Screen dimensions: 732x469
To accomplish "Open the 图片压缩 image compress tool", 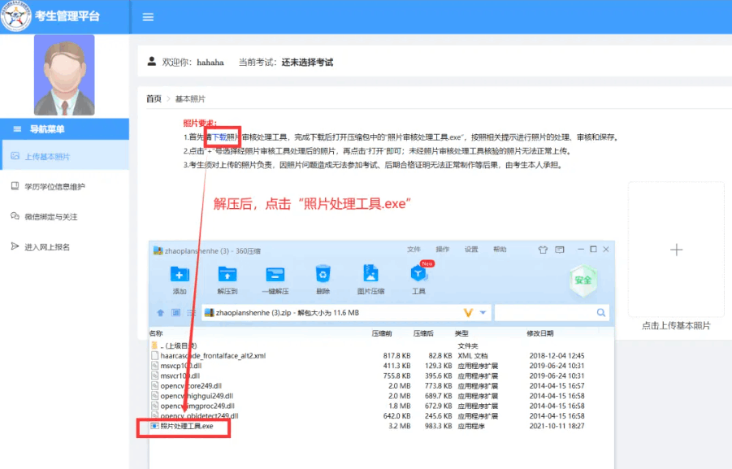I will tap(370, 275).
